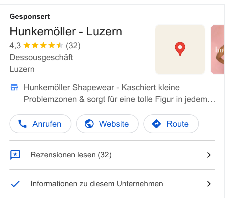Click the phone icon in Anrufen
The image size is (229, 198).
tap(22, 124)
